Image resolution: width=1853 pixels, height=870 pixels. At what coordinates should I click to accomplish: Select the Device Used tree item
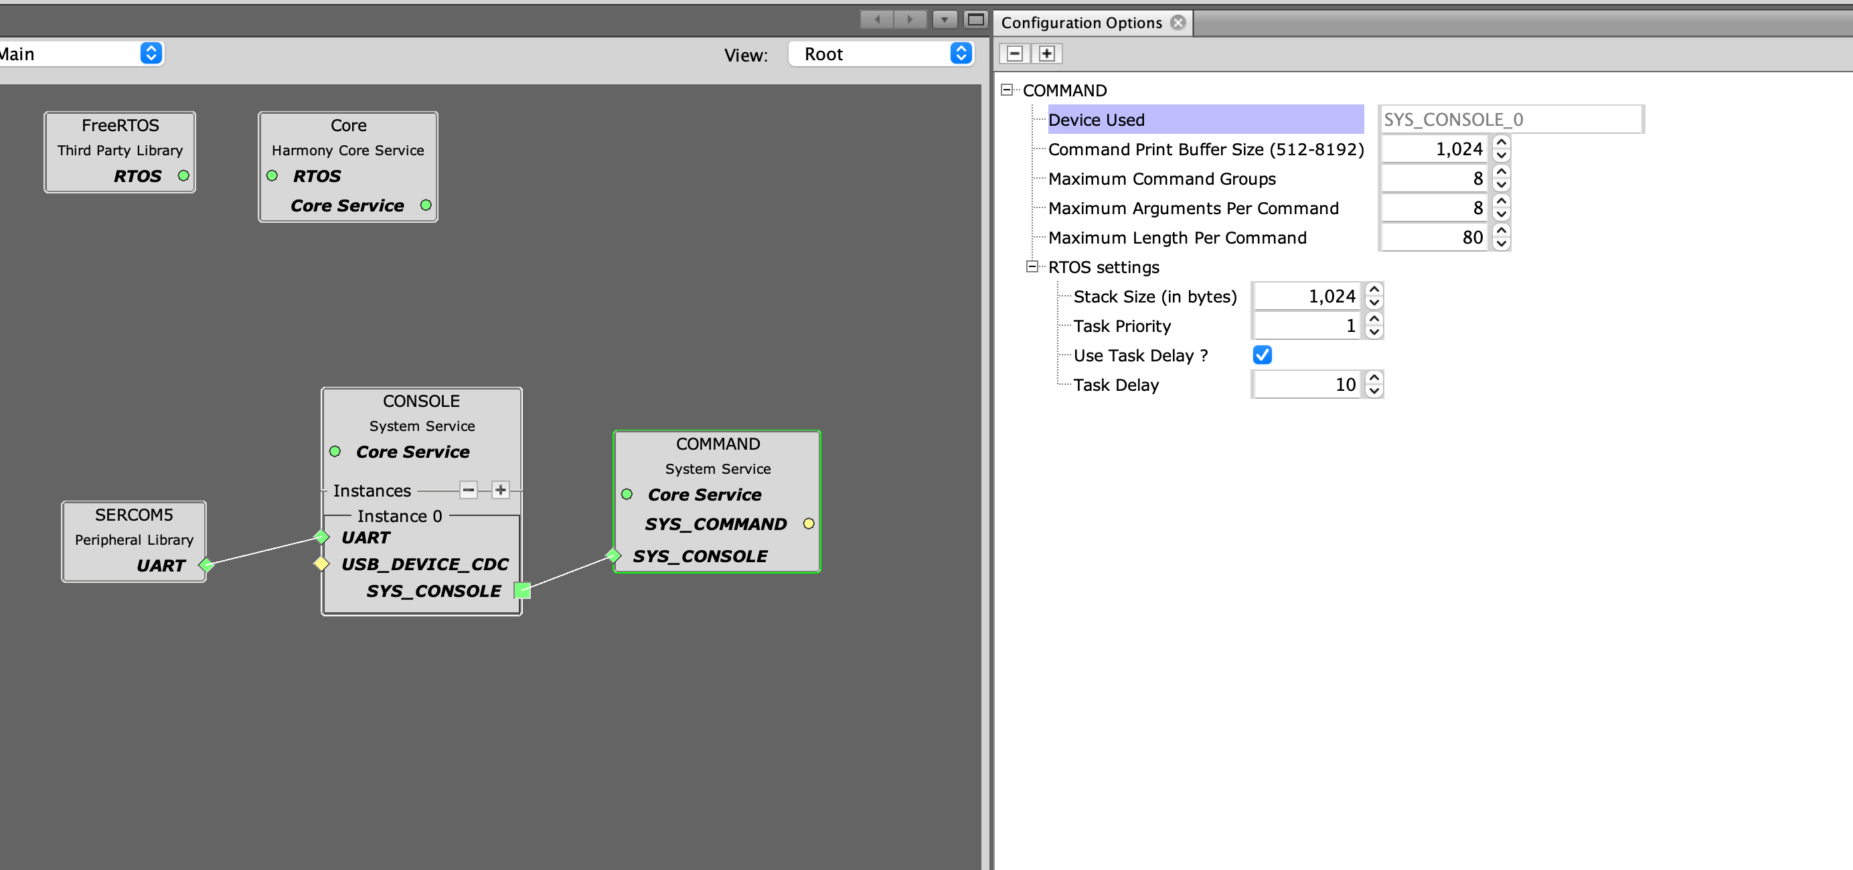tap(1097, 120)
